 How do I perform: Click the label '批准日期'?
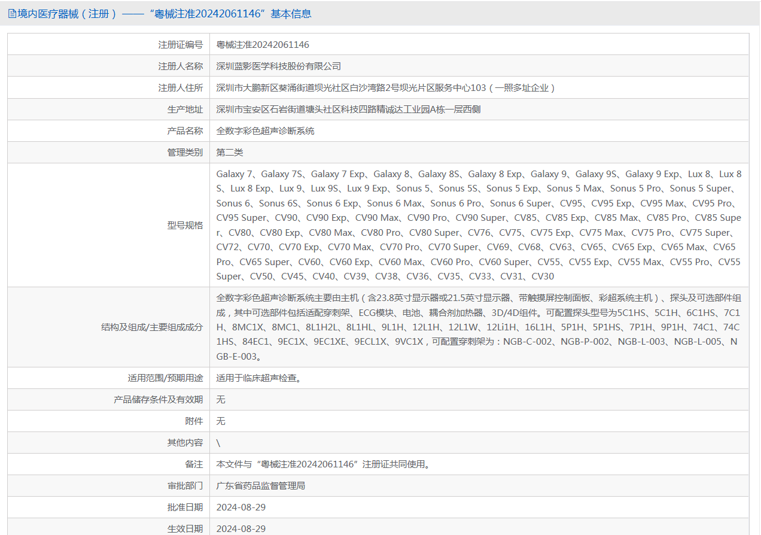[x=185, y=507]
